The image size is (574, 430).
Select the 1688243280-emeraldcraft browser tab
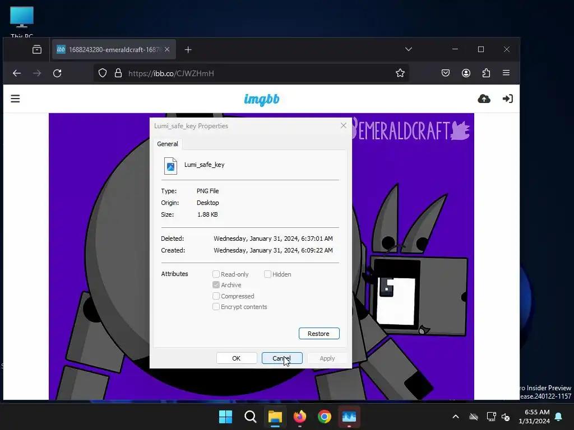click(114, 49)
